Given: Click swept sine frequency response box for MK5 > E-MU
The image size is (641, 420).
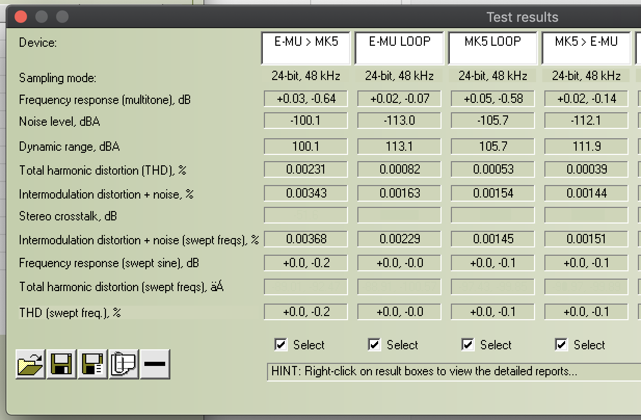Looking at the screenshot, I should (x=586, y=263).
